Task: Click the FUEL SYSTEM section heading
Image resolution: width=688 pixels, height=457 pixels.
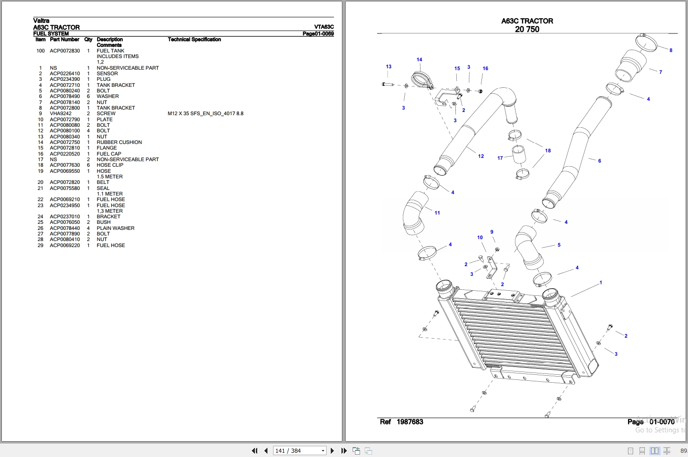Action: 51,33
